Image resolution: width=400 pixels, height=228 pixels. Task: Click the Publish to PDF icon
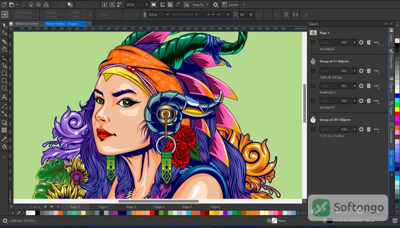point(119,4)
